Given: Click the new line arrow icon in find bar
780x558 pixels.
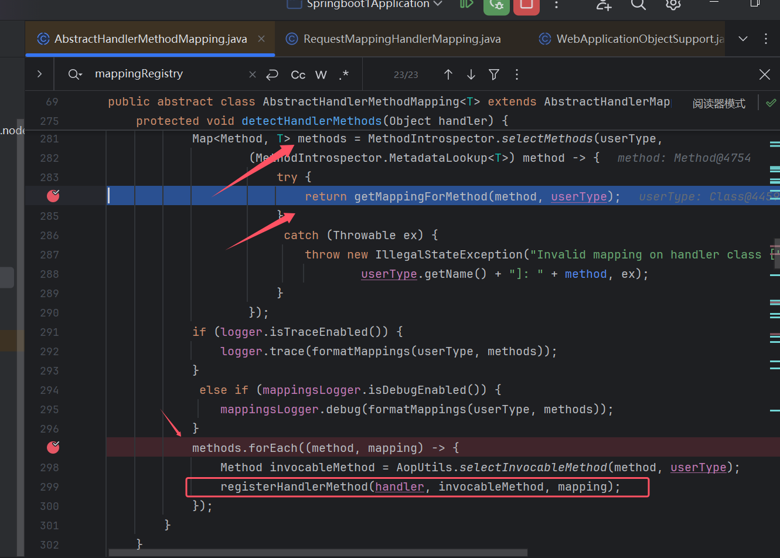Looking at the screenshot, I should 272,74.
